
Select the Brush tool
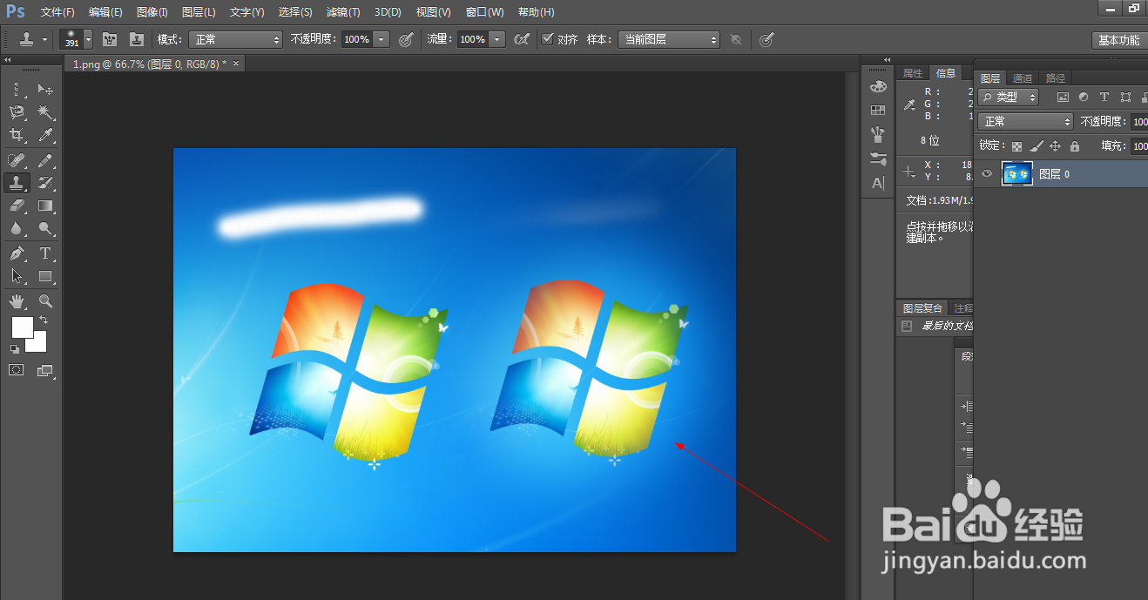point(45,160)
